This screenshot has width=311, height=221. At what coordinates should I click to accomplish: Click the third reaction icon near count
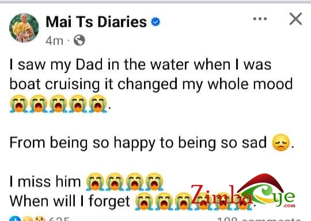point(40,219)
